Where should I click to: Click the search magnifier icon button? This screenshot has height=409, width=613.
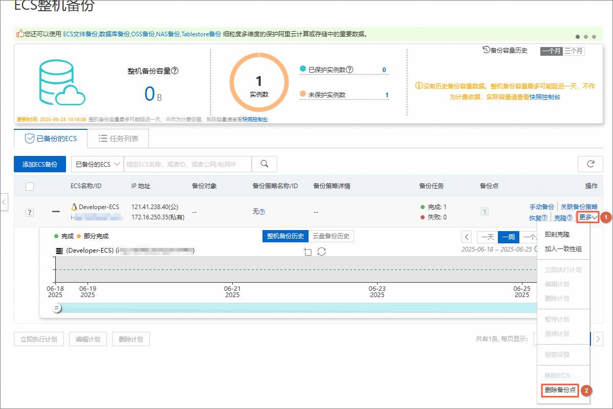265,164
